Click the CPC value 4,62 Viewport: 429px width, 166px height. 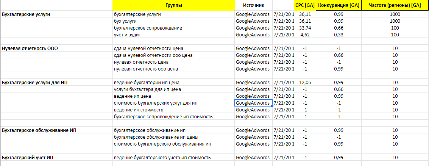[x=305, y=35]
